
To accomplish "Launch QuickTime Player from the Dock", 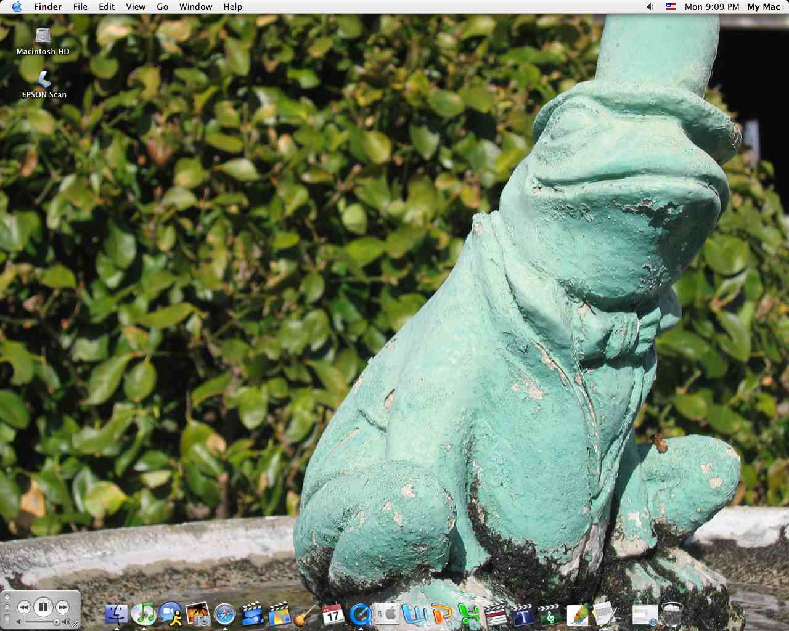I will pyautogui.click(x=361, y=614).
